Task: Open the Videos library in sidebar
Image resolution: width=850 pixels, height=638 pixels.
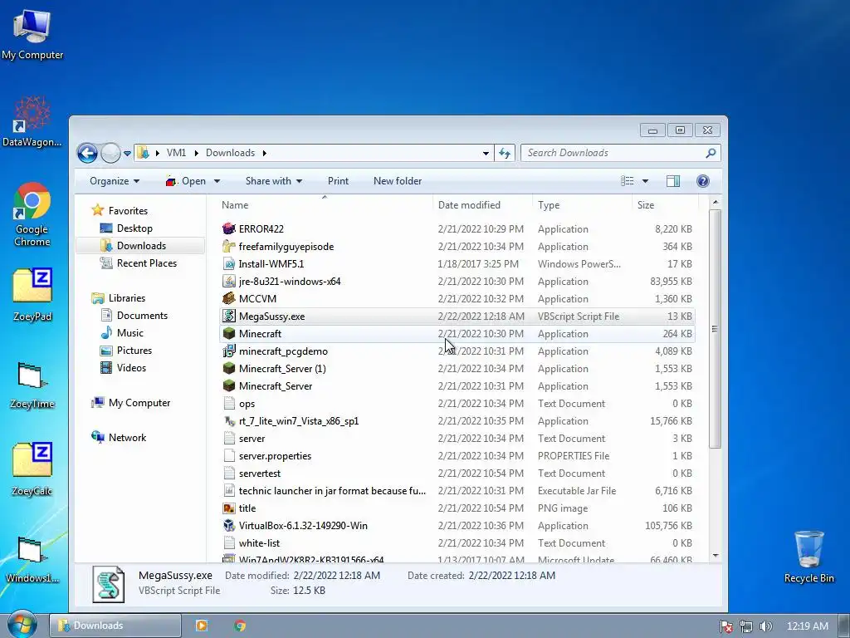Action: click(131, 368)
